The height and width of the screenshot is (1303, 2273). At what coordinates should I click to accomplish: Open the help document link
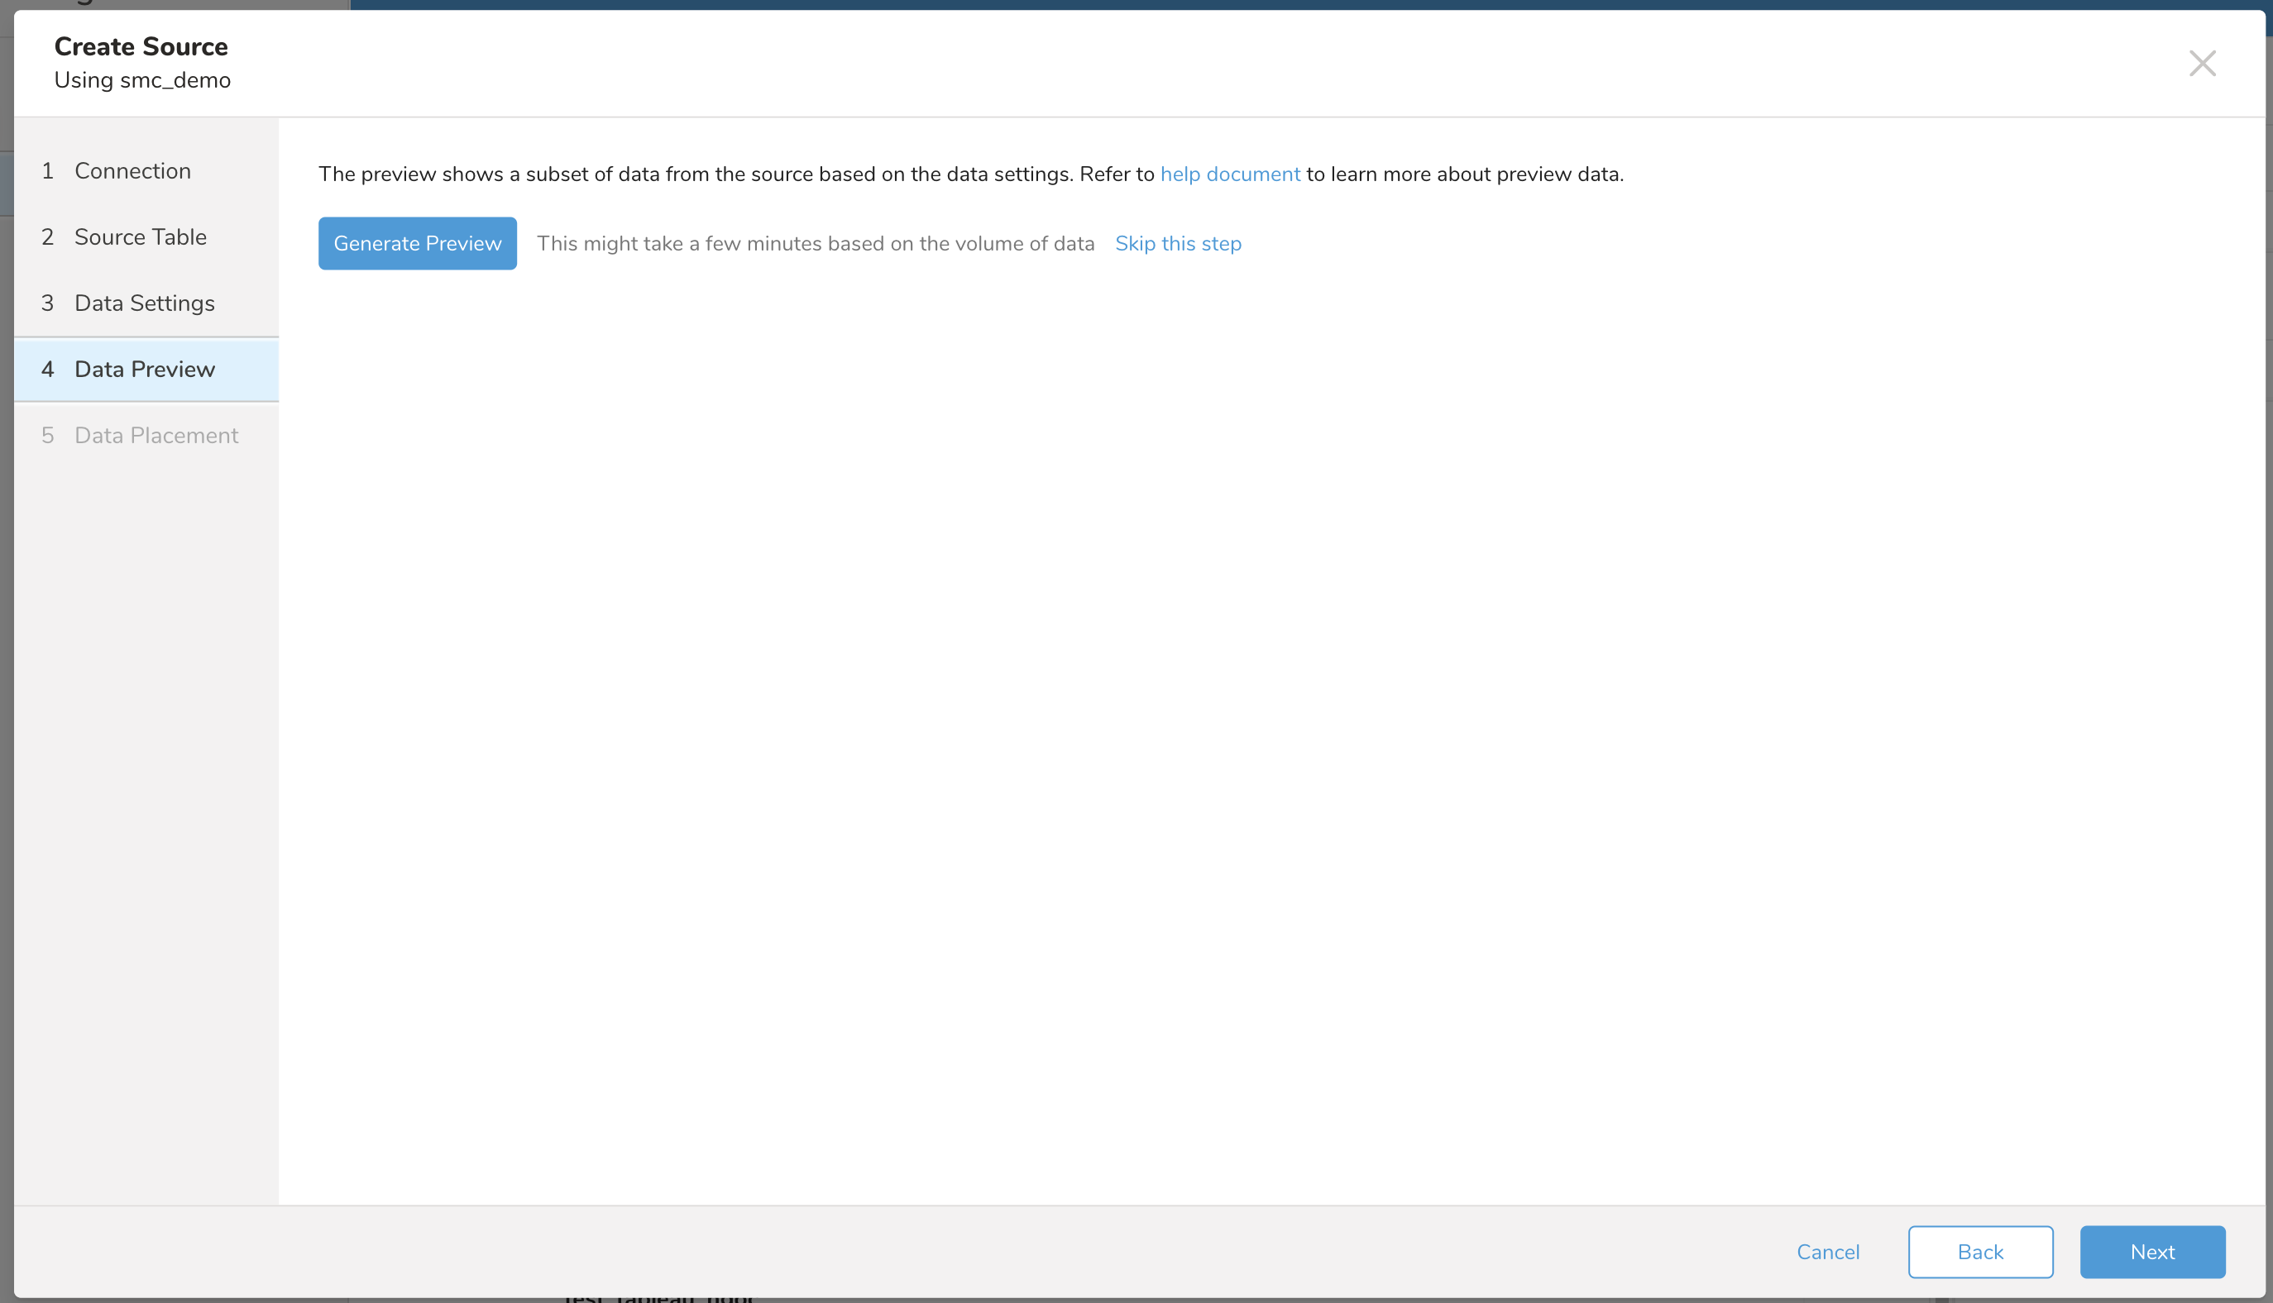[1229, 174]
